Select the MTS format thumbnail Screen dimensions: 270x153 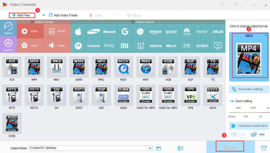tap(12, 95)
